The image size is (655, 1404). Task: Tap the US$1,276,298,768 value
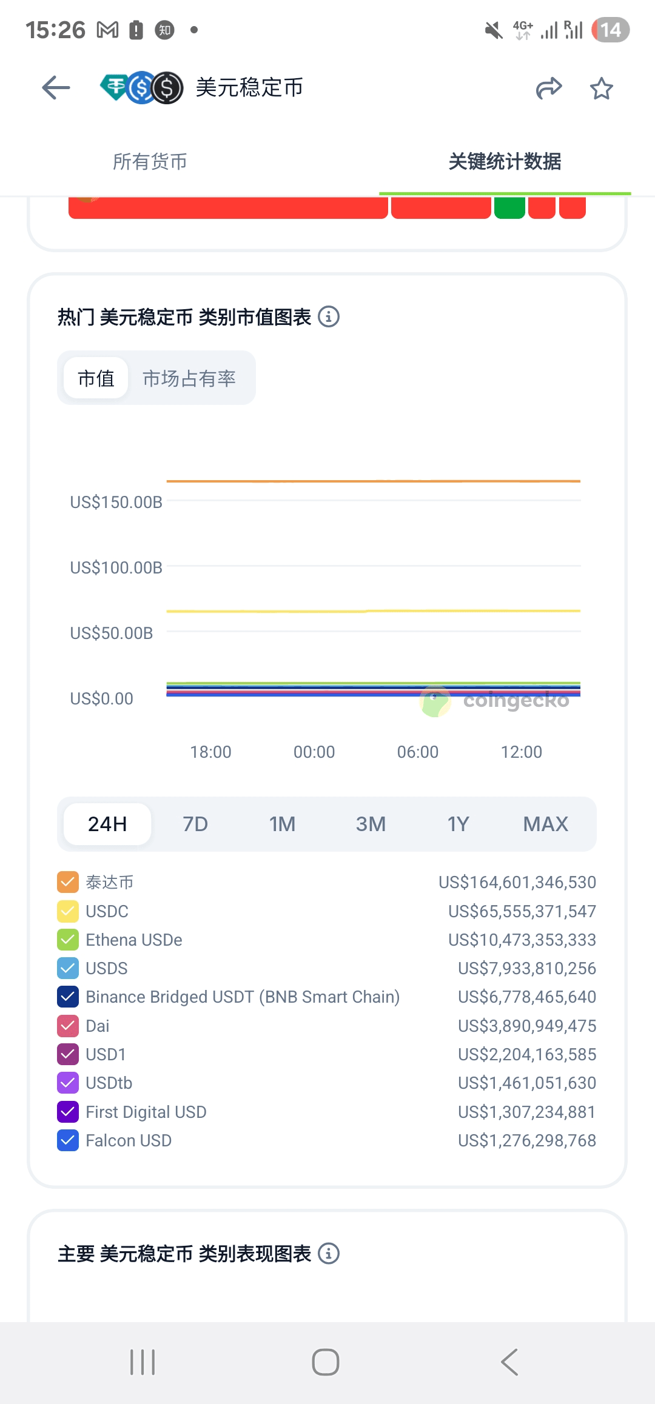pos(527,1140)
